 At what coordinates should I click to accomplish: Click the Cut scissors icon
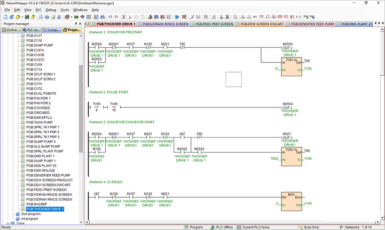coord(130,17)
